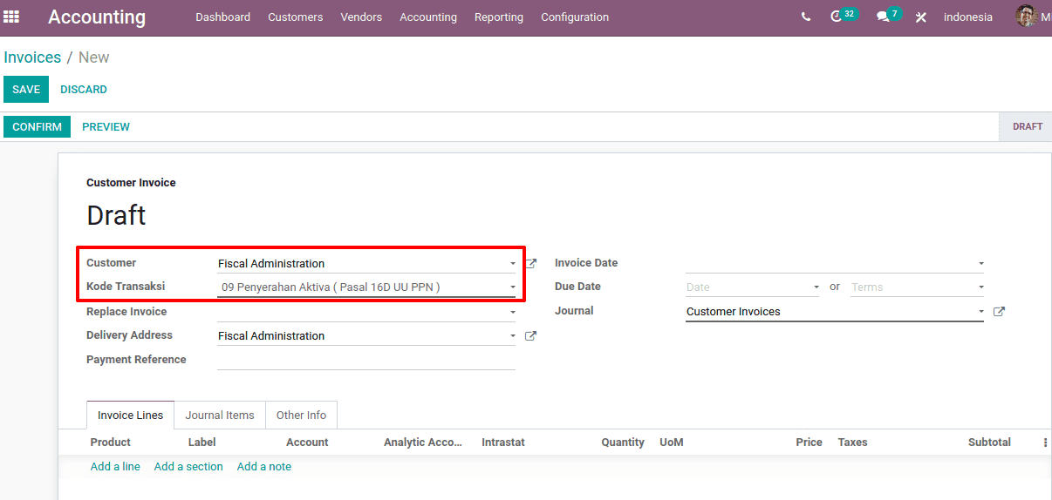
Task: Sort by the Label column header
Action: tap(202, 443)
